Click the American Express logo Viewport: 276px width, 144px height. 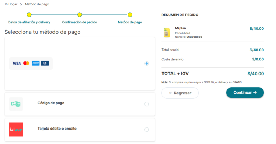pyautogui.click(x=36, y=63)
